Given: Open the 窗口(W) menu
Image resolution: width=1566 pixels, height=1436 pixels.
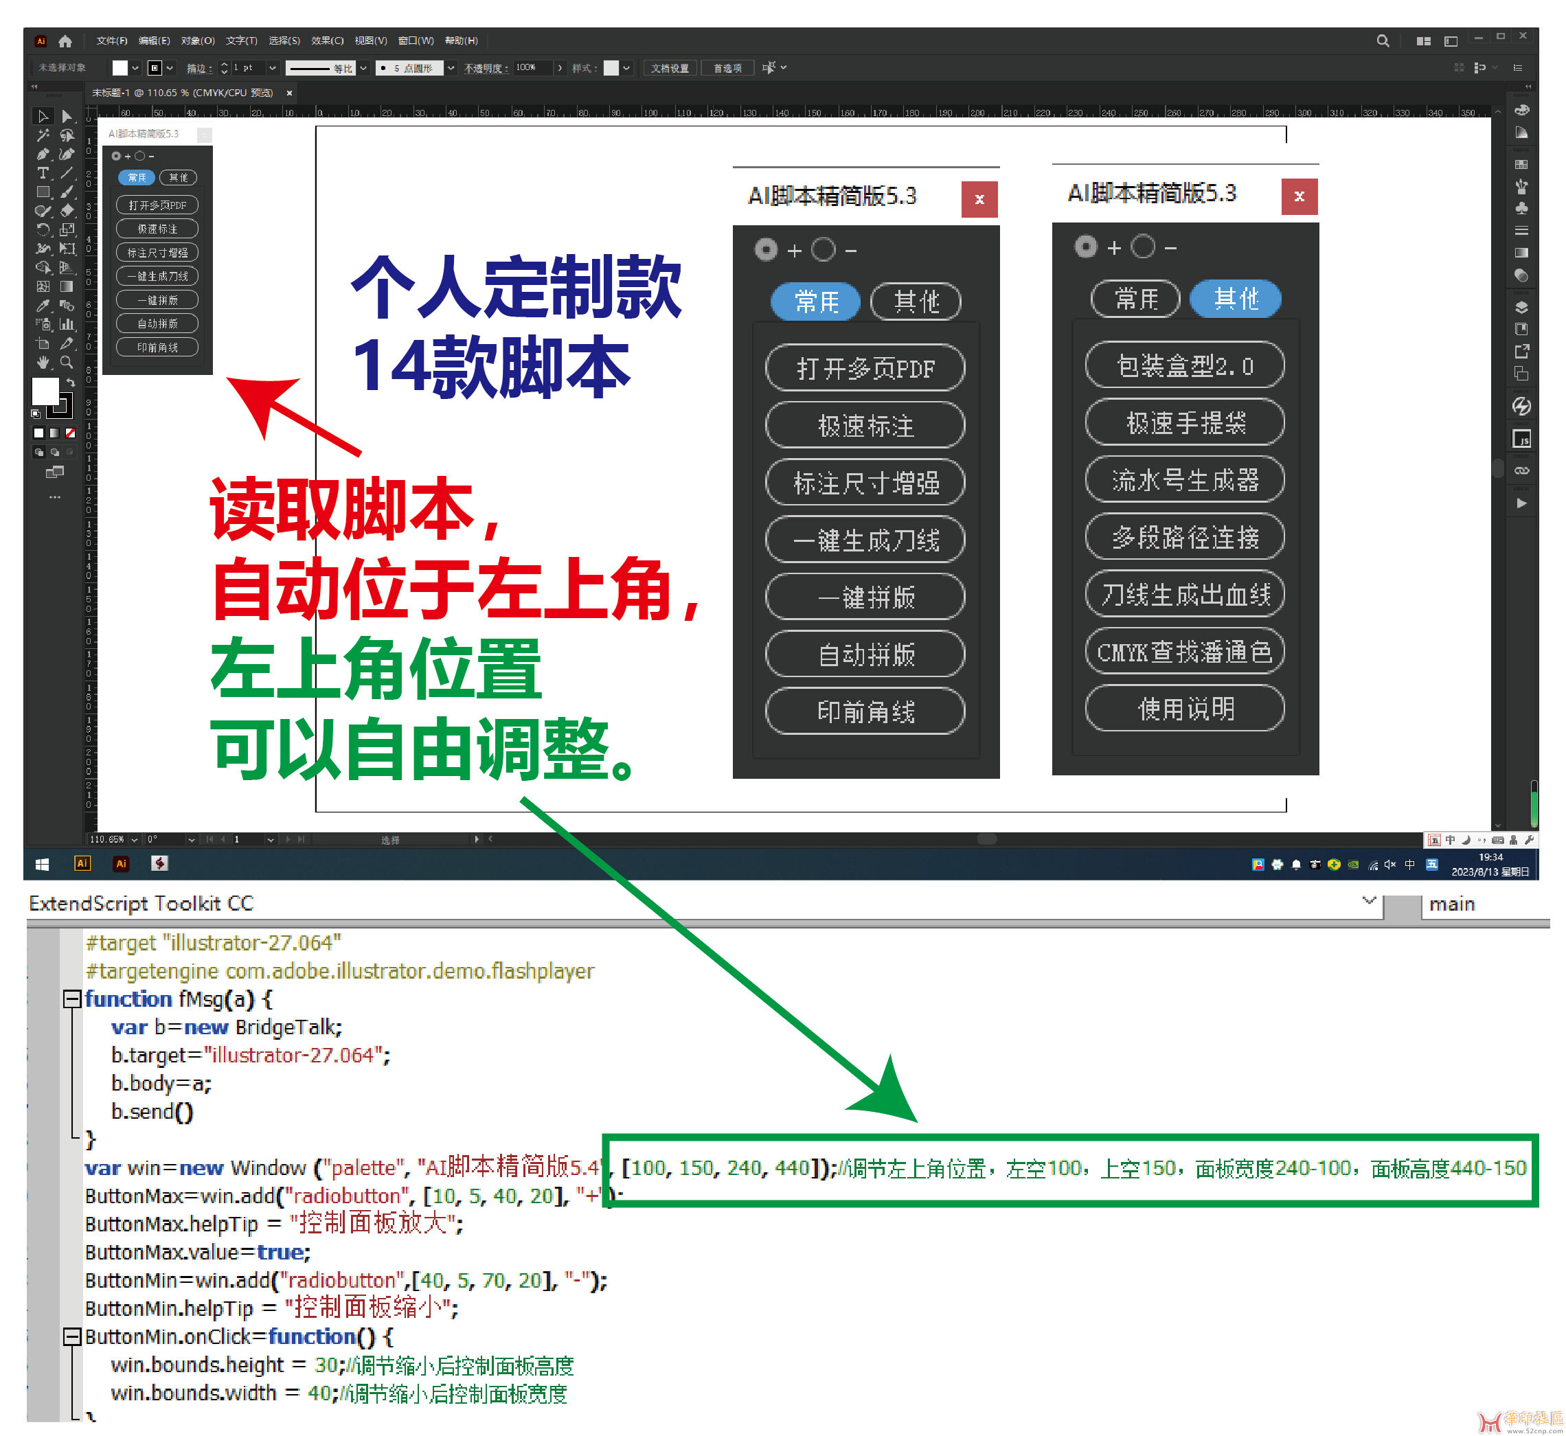Looking at the screenshot, I should [x=416, y=41].
